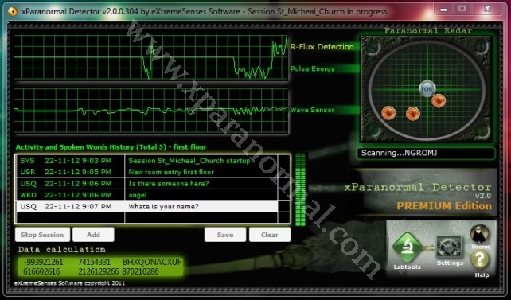Click the lower Wave Sensor graph

tap(151, 110)
